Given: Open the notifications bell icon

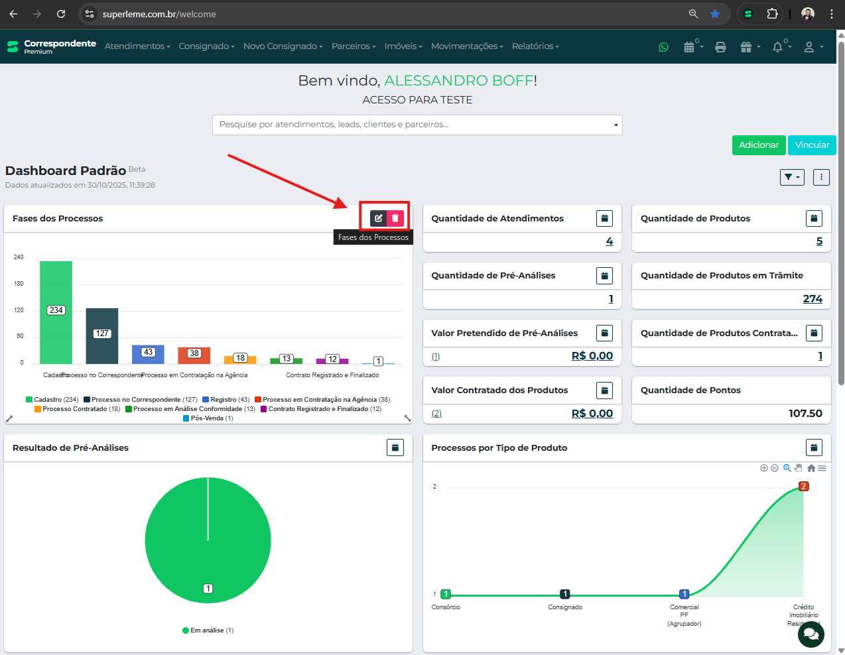Looking at the screenshot, I should 777,47.
